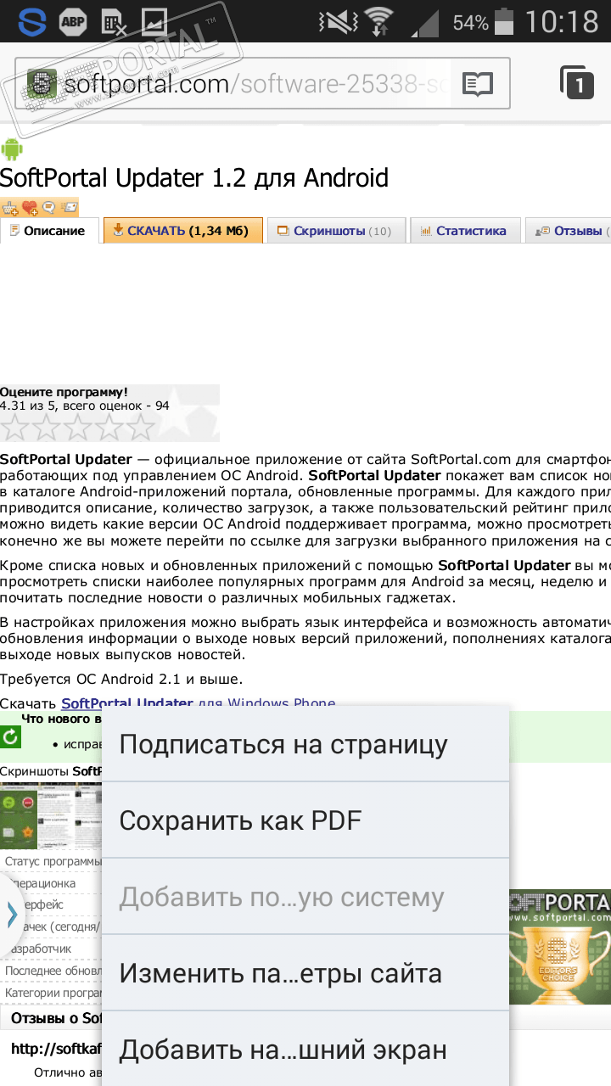
Task: Tap the 'Последнее обновл' table row
Action: pyautogui.click(x=51, y=971)
